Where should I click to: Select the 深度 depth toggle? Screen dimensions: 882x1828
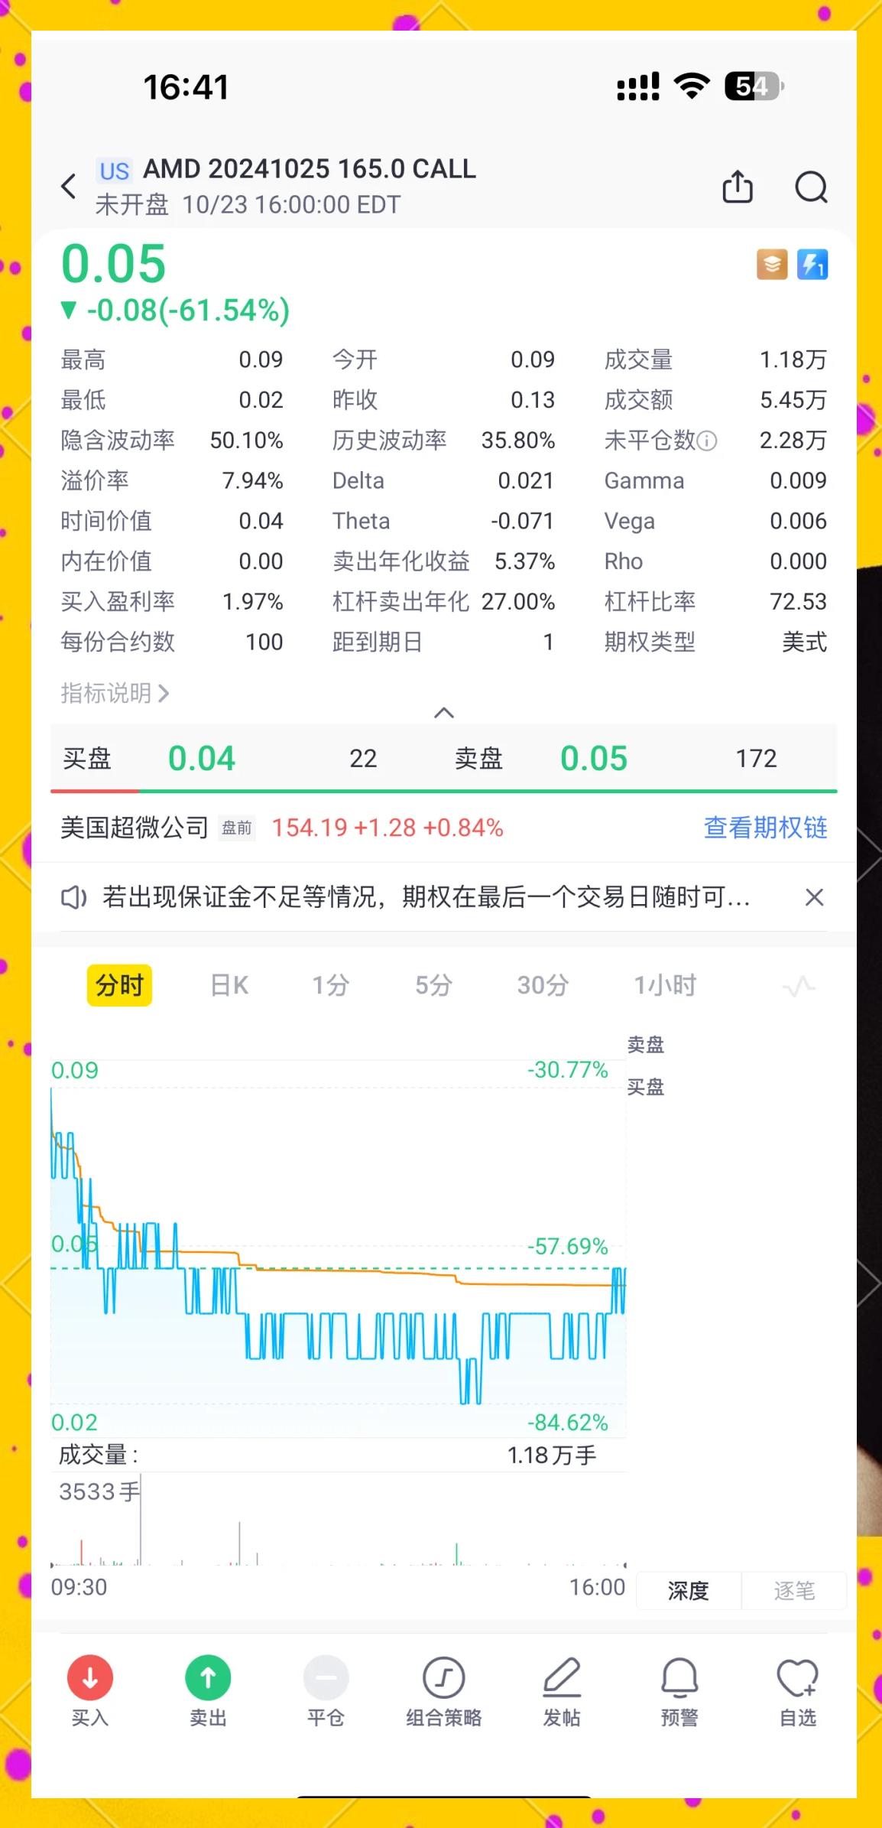pyautogui.click(x=688, y=1591)
